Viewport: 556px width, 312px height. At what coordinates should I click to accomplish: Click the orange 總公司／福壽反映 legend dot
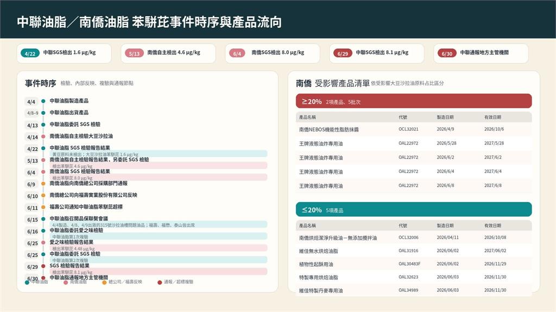[x=104, y=282]
